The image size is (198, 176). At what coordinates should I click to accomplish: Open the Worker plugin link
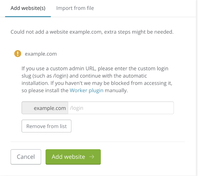(x=86, y=90)
